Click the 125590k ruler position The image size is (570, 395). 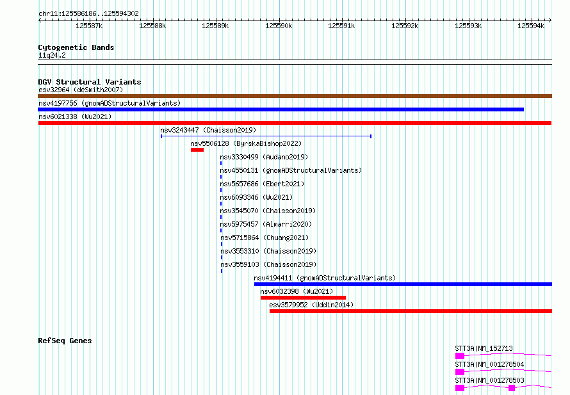click(x=279, y=26)
